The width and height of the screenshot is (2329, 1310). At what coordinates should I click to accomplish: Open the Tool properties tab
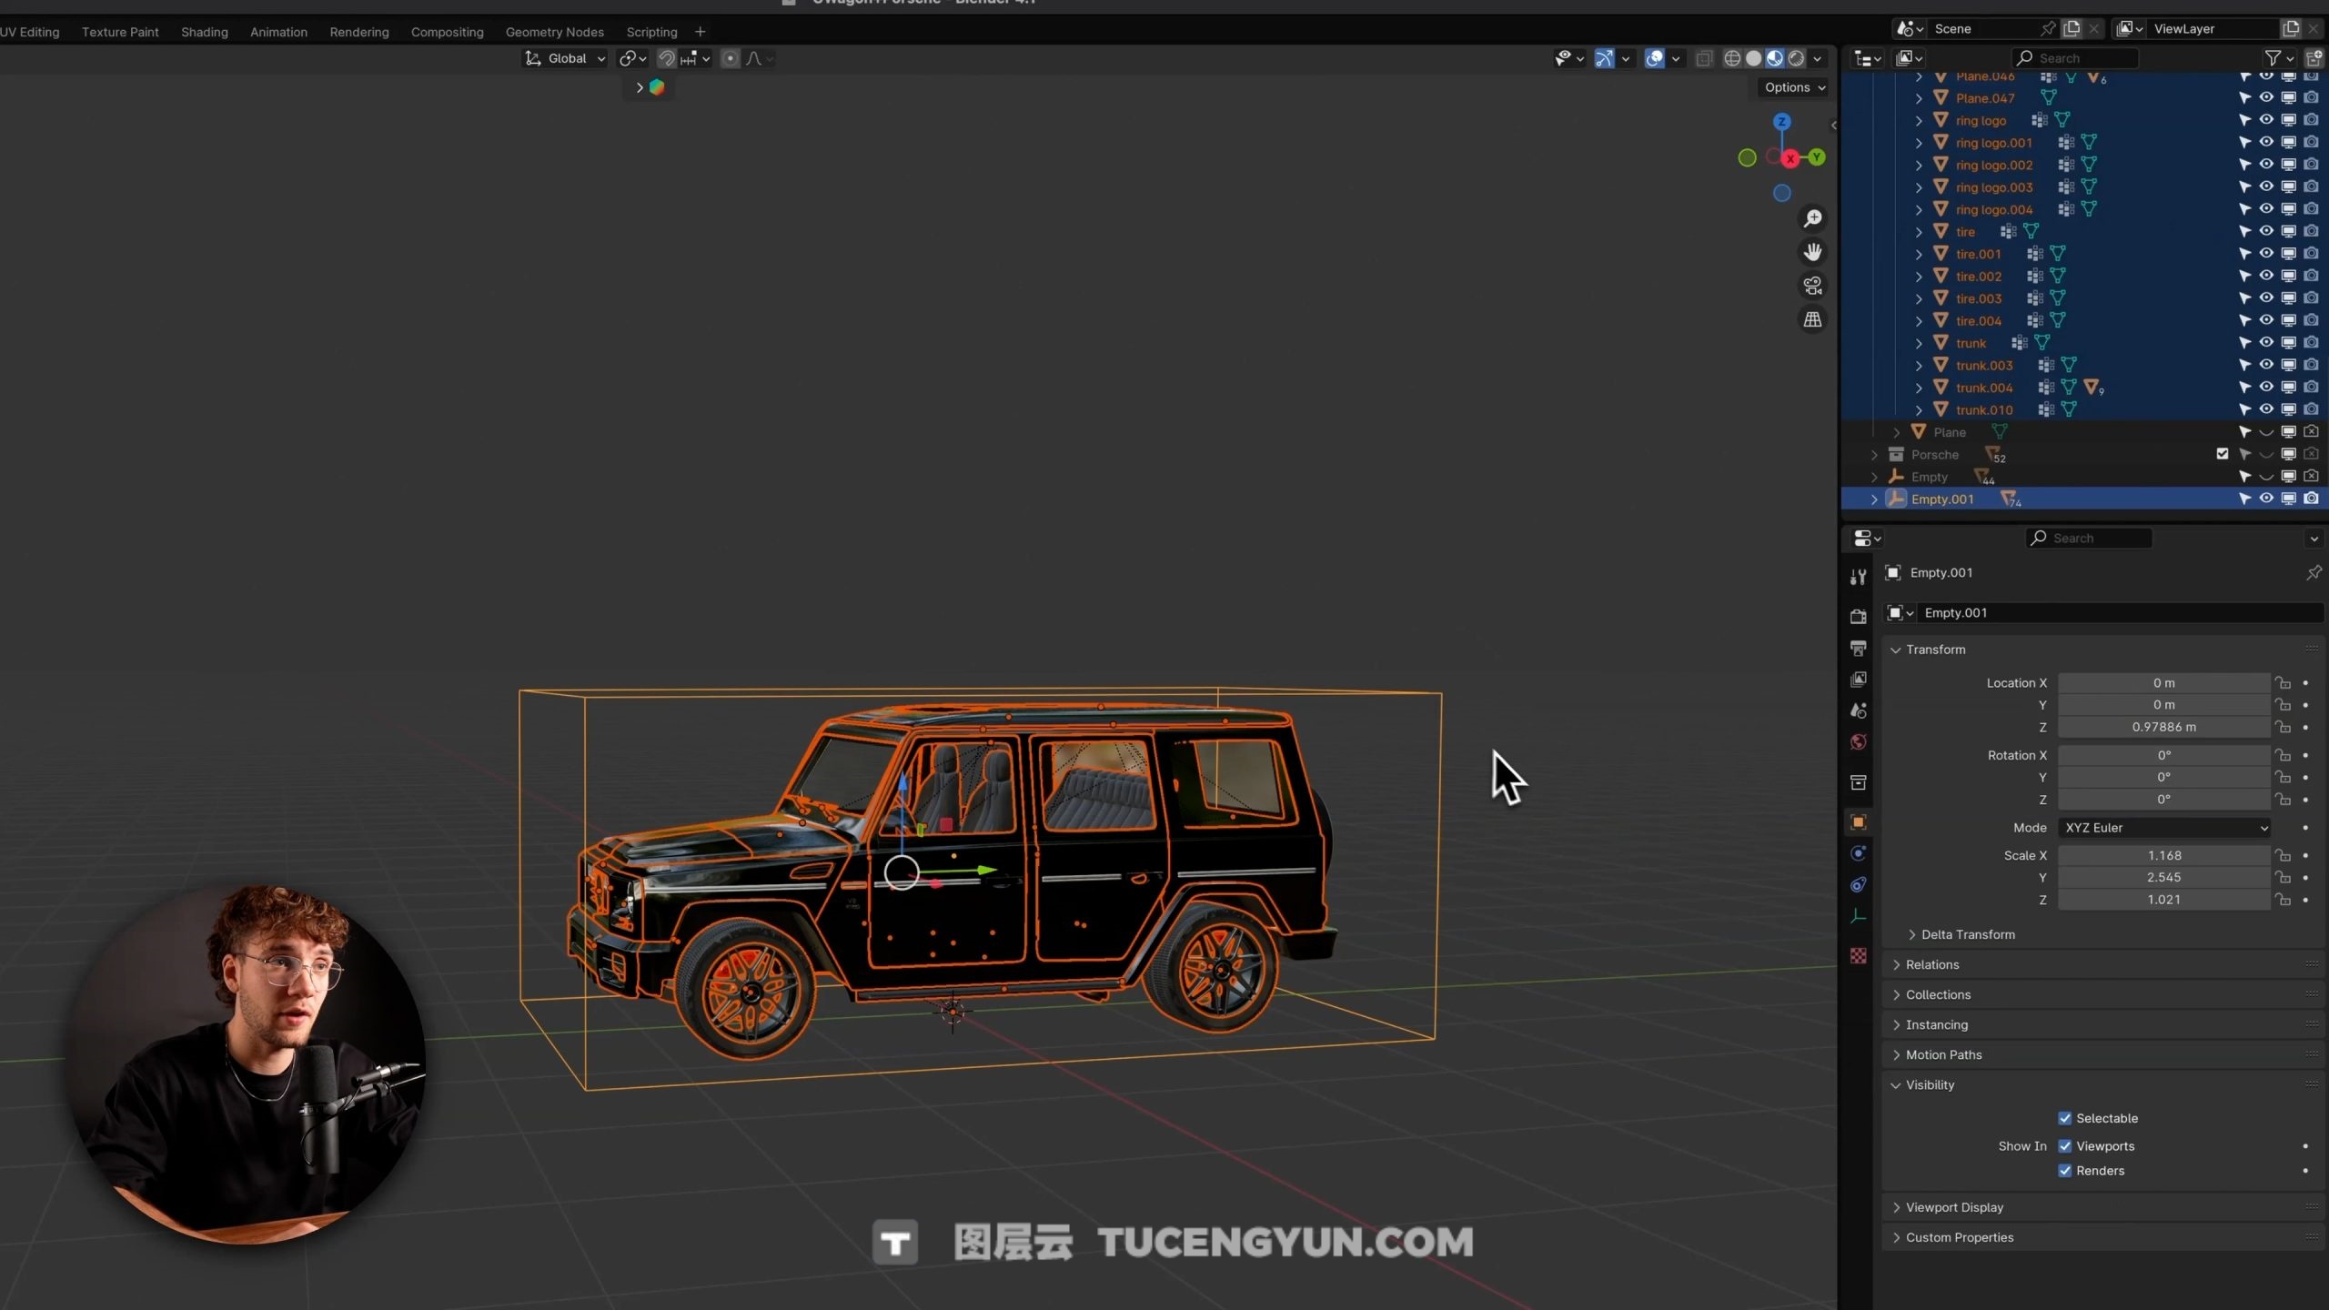pyautogui.click(x=1858, y=577)
